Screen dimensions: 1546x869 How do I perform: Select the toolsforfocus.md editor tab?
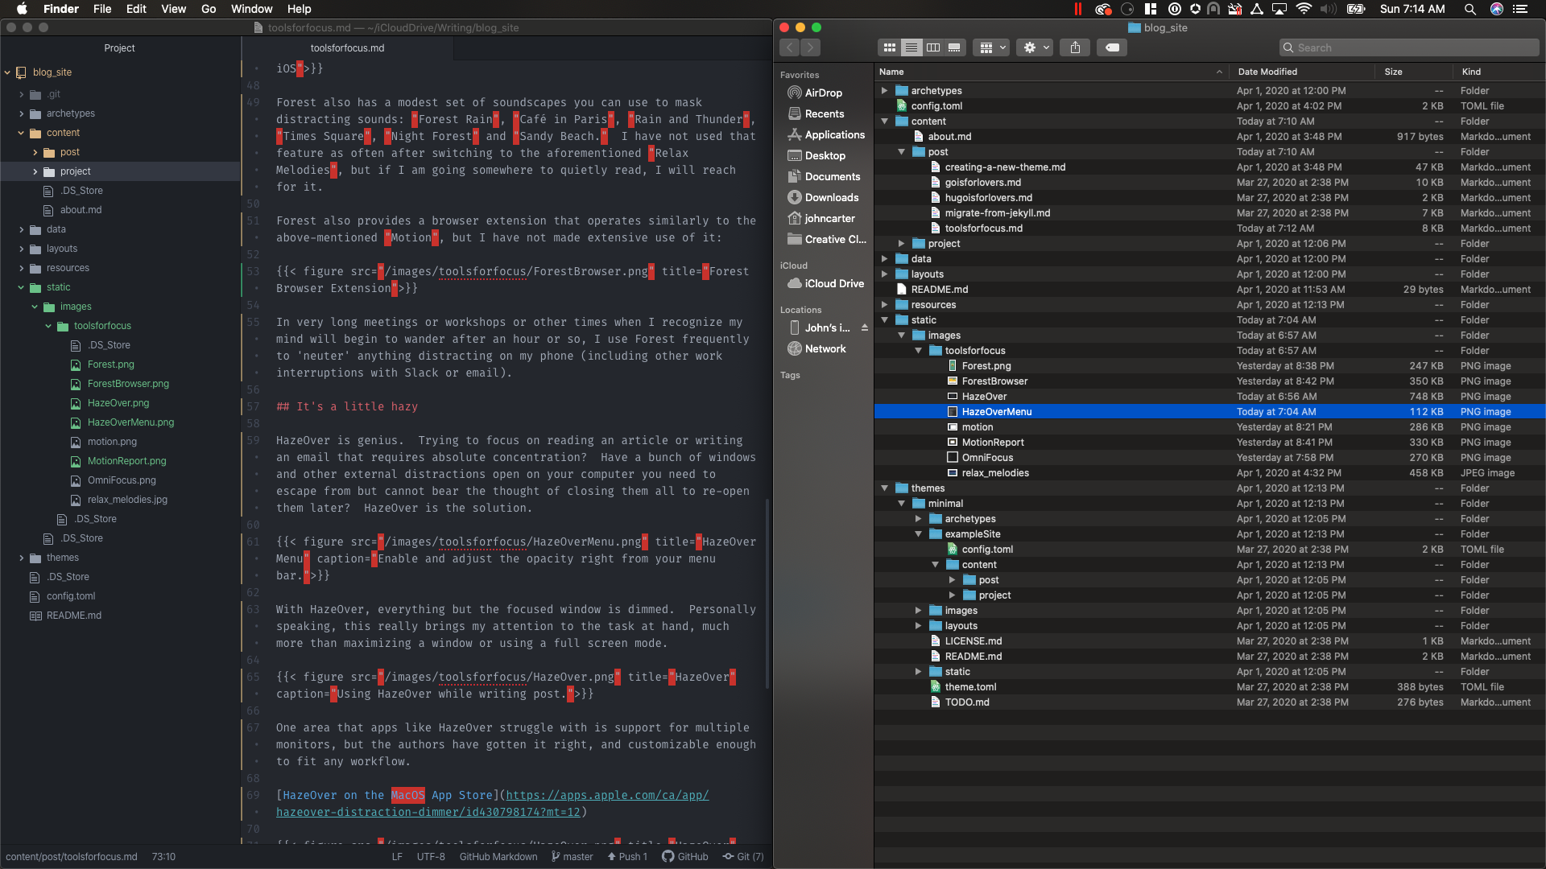click(347, 48)
